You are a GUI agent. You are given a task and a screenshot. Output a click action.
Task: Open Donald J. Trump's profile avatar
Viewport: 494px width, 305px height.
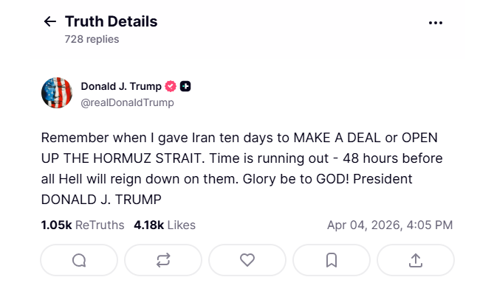point(57,94)
